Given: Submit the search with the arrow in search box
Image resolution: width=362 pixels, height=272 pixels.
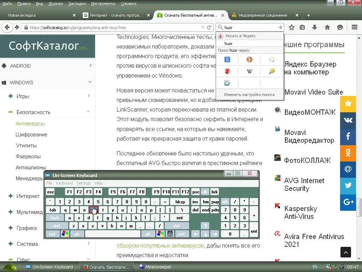Looking at the screenshot, I should tap(280, 28).
